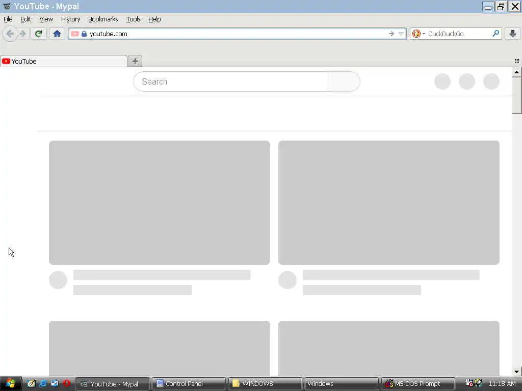The width and height of the screenshot is (522, 391).
Task: Launch Outlook Express from quick launch
Action: coord(55,383)
